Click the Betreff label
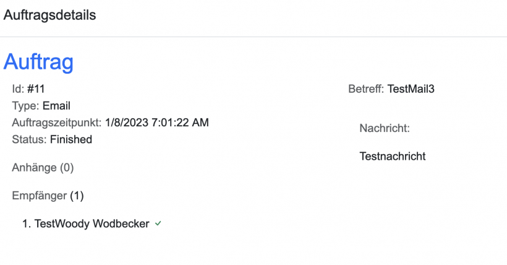The image size is (507, 265). [367, 89]
